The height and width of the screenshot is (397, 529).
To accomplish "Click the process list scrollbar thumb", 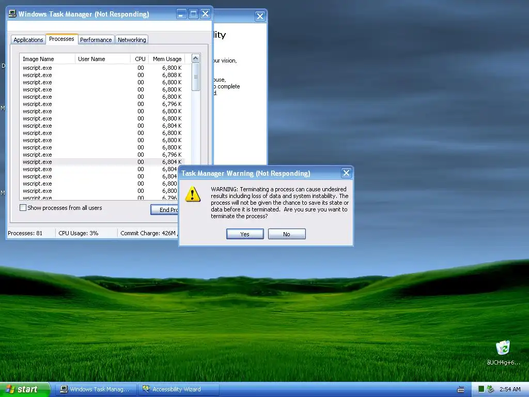I will tap(196, 77).
